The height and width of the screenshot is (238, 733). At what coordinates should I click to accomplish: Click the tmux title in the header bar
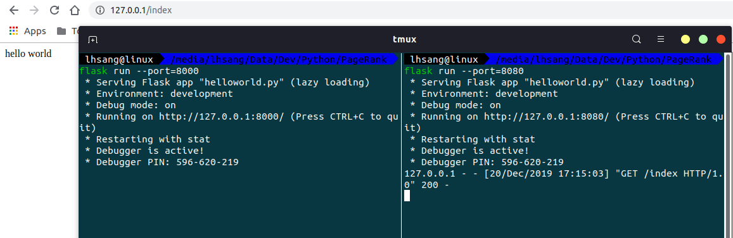pos(404,40)
